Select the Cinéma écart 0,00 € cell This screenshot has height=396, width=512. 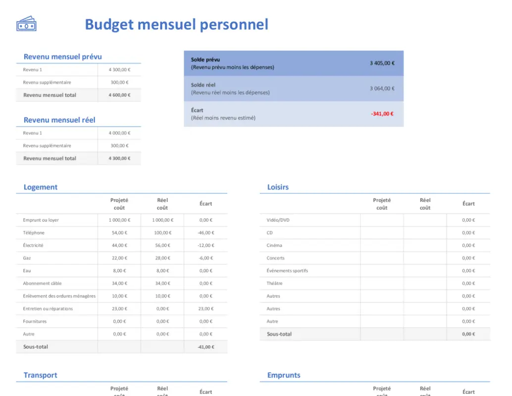click(468, 245)
